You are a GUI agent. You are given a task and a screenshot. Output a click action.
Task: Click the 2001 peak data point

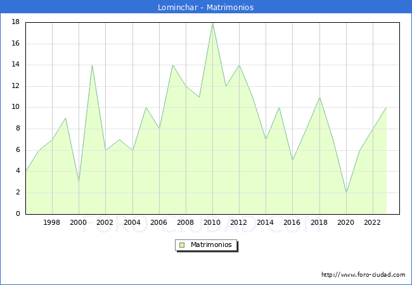[x=93, y=65]
